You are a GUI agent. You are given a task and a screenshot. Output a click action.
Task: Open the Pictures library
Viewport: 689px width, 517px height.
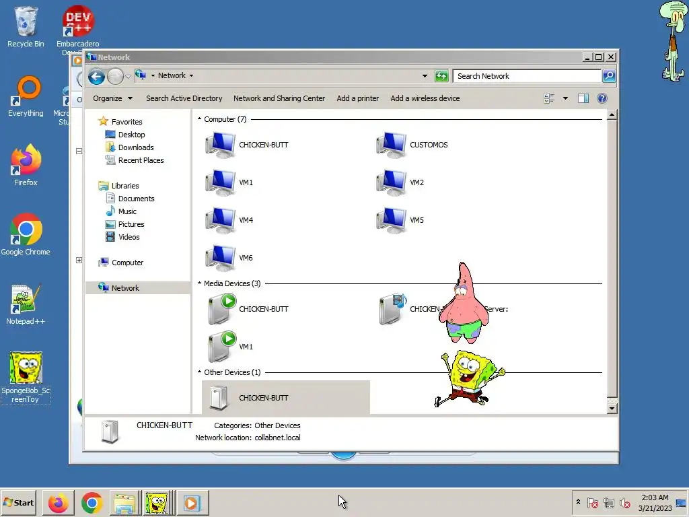coord(124,223)
